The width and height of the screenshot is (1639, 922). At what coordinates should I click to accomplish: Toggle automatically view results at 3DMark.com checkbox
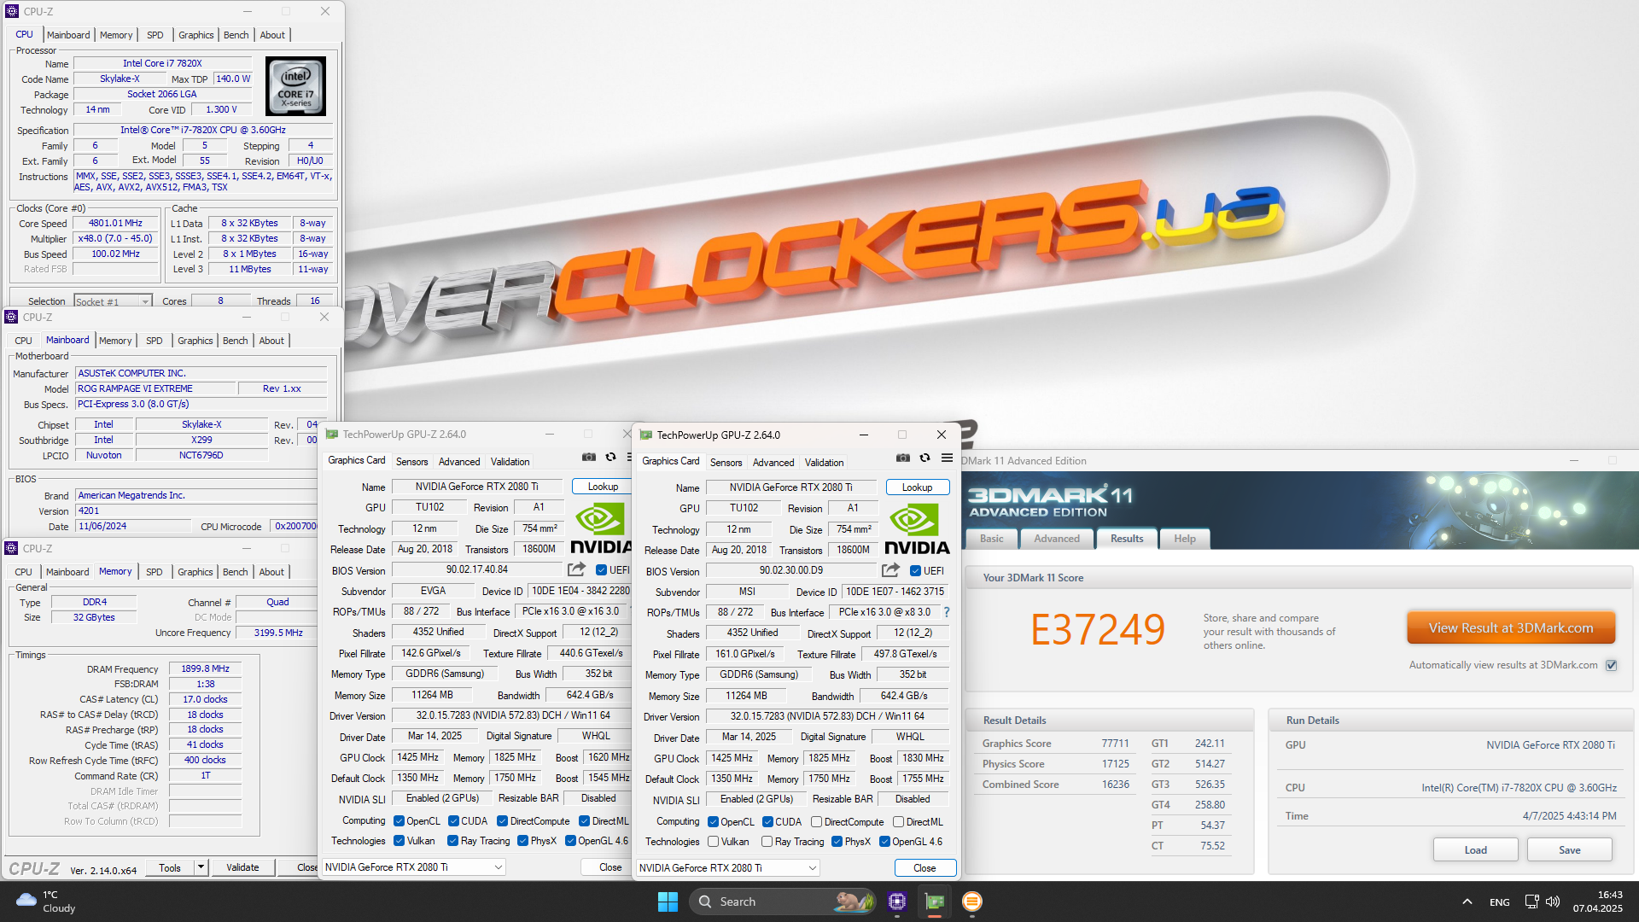tap(1612, 665)
